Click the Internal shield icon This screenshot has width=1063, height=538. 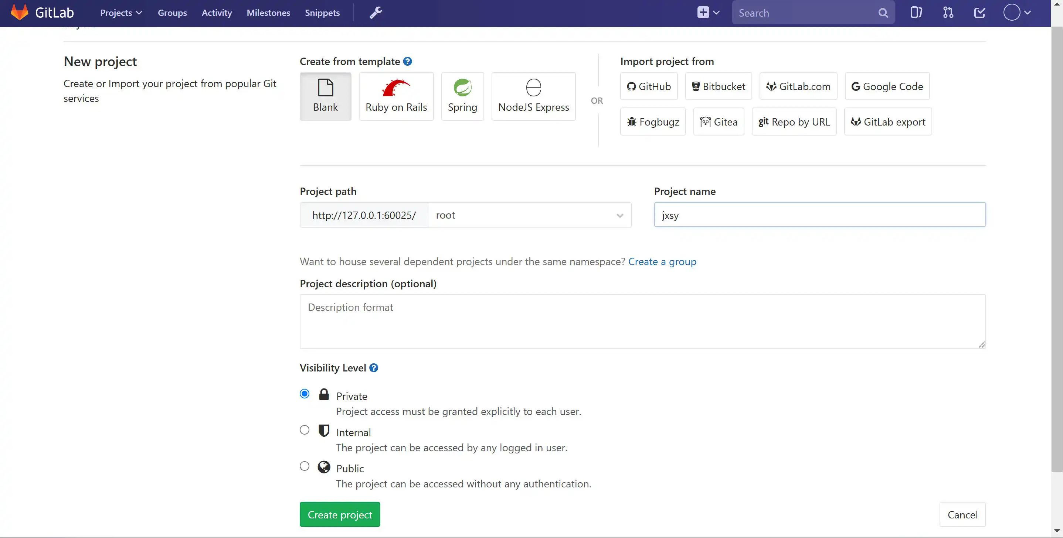[x=324, y=431]
